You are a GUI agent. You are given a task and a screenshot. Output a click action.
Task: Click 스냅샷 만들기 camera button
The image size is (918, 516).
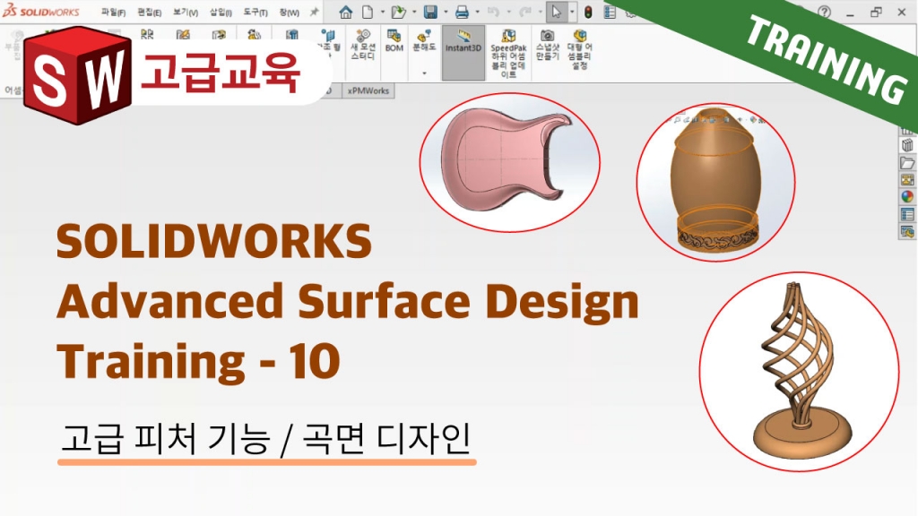tap(548, 45)
